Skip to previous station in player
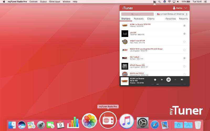This screenshot has height=131, width=210. tap(162, 80)
